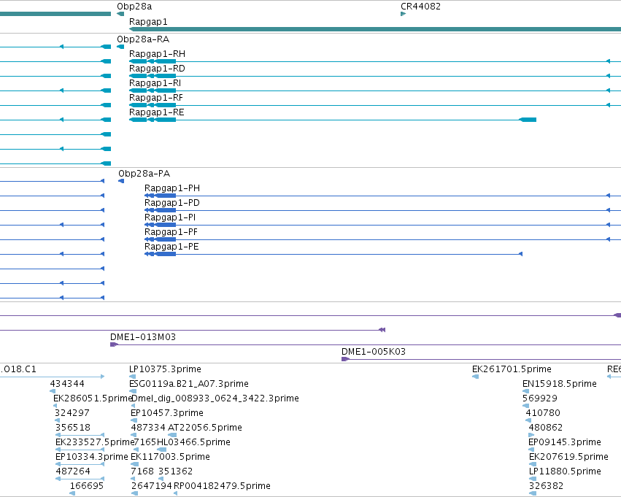The image size is (621, 497).
Task: Click the RP004182479.5prime label
Action: pos(222,486)
